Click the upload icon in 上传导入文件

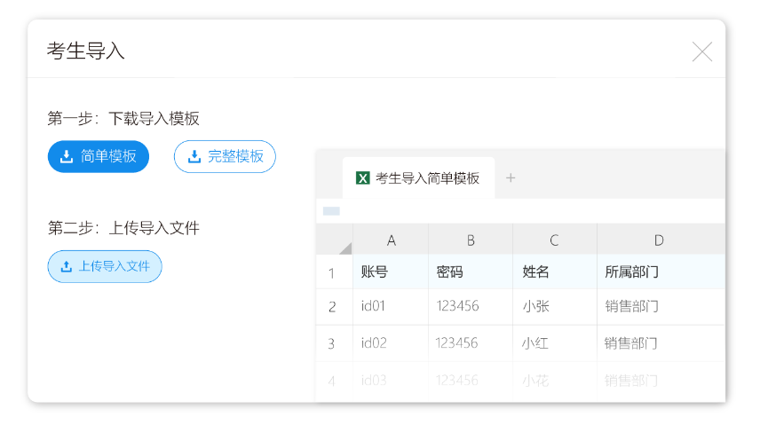[x=66, y=266]
